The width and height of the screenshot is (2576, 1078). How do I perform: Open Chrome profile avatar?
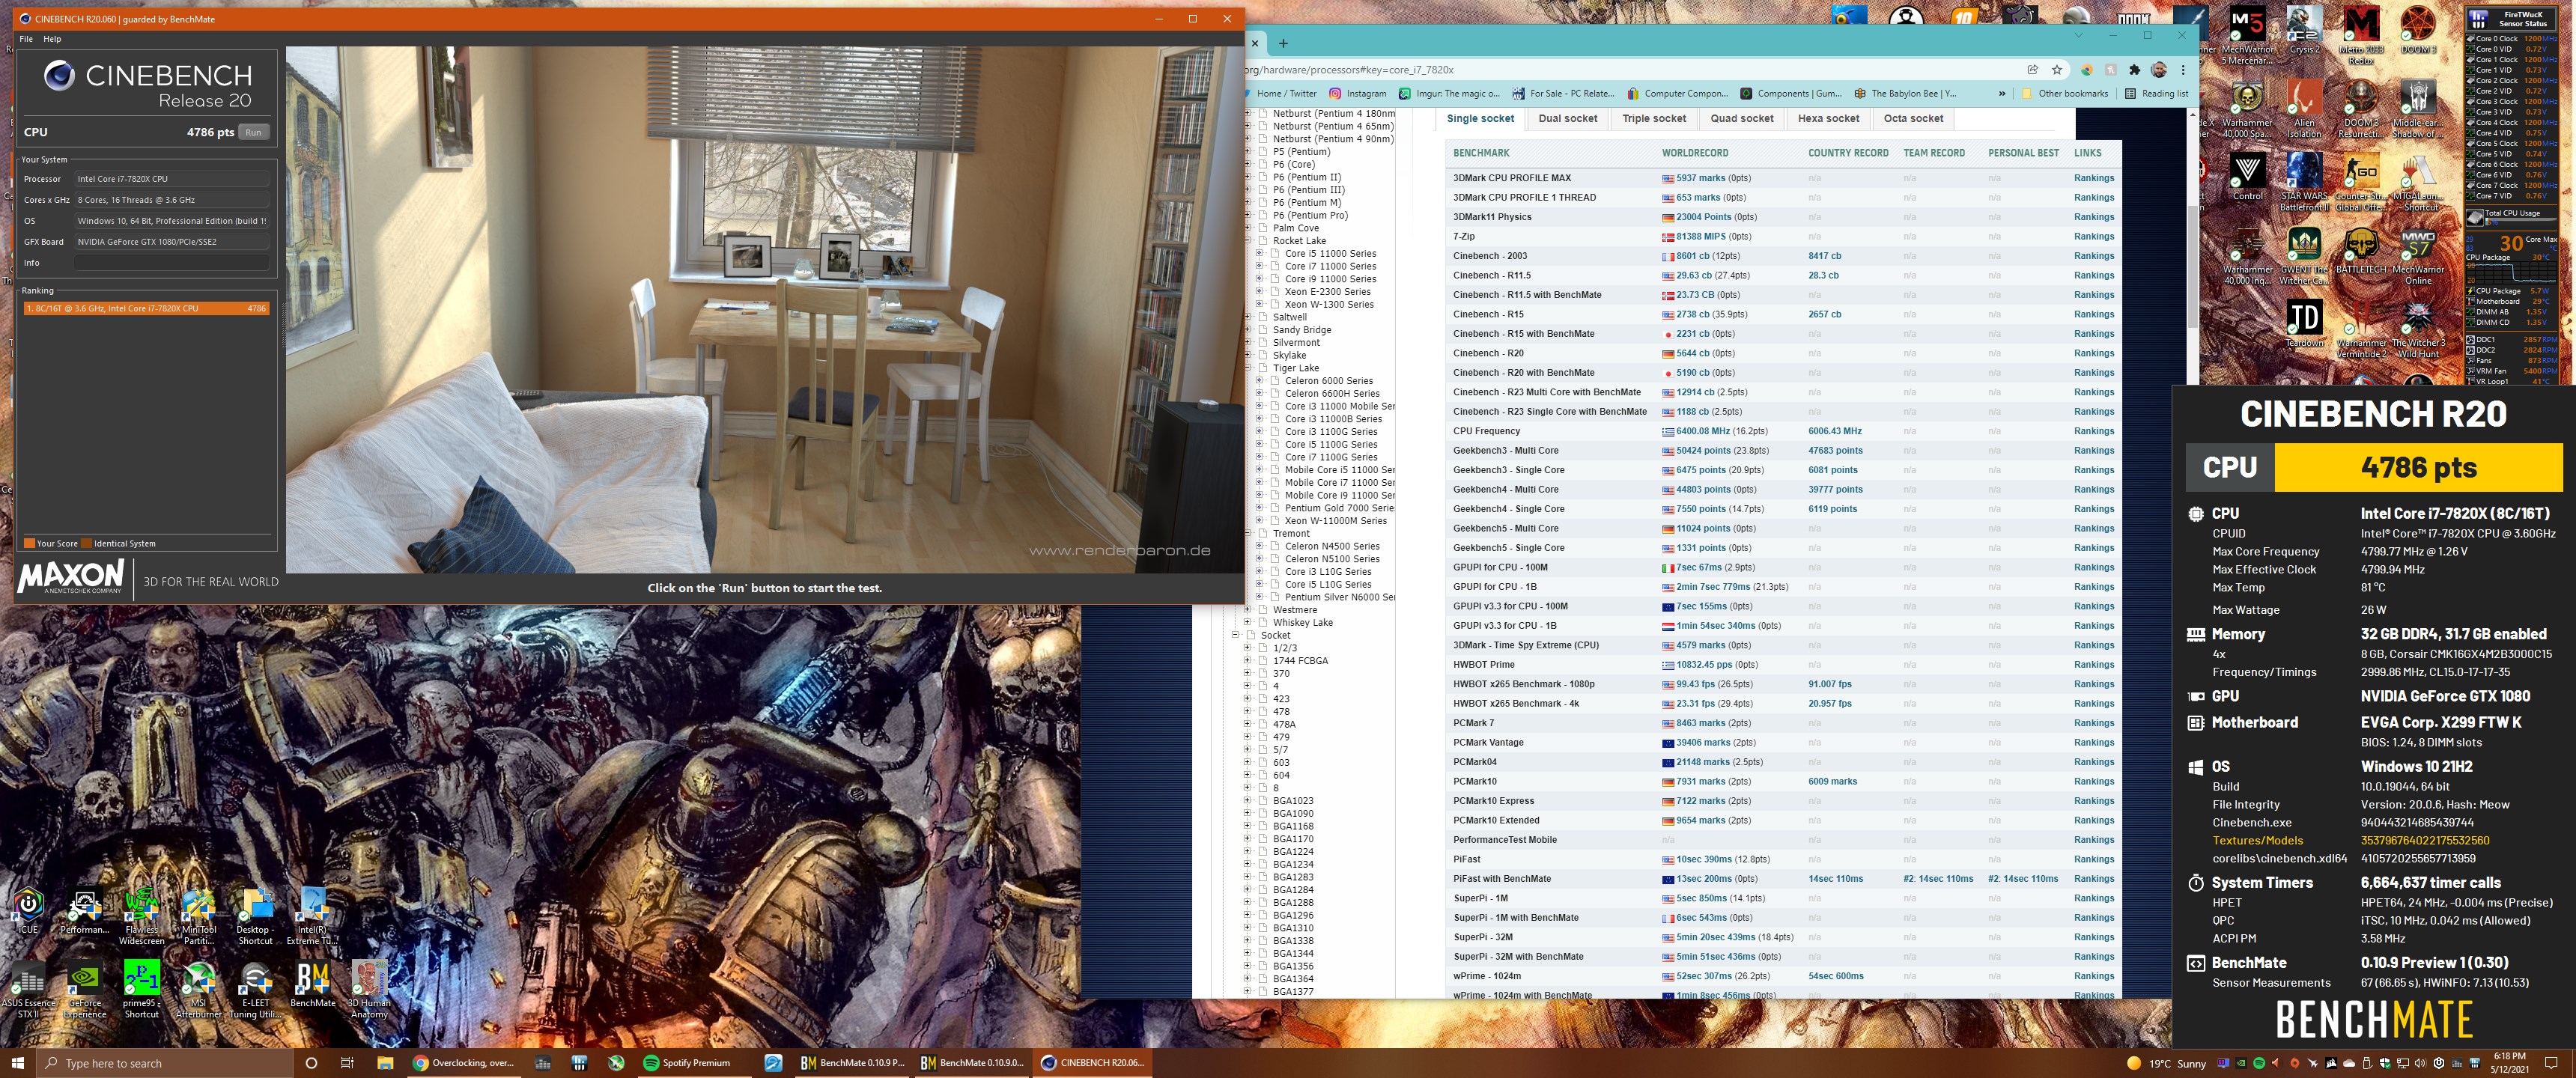coord(2159,70)
